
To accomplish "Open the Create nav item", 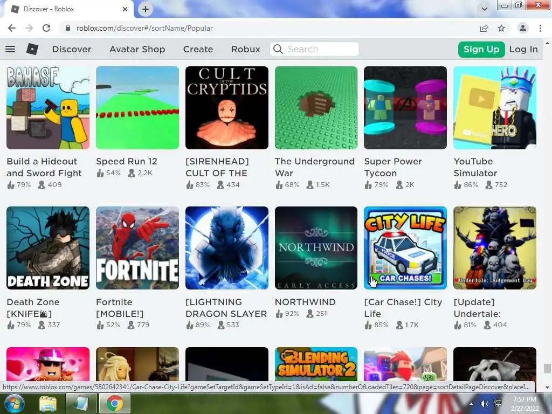I will 198,49.
